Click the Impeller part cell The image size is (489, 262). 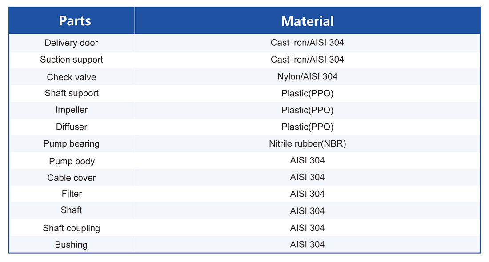click(71, 110)
